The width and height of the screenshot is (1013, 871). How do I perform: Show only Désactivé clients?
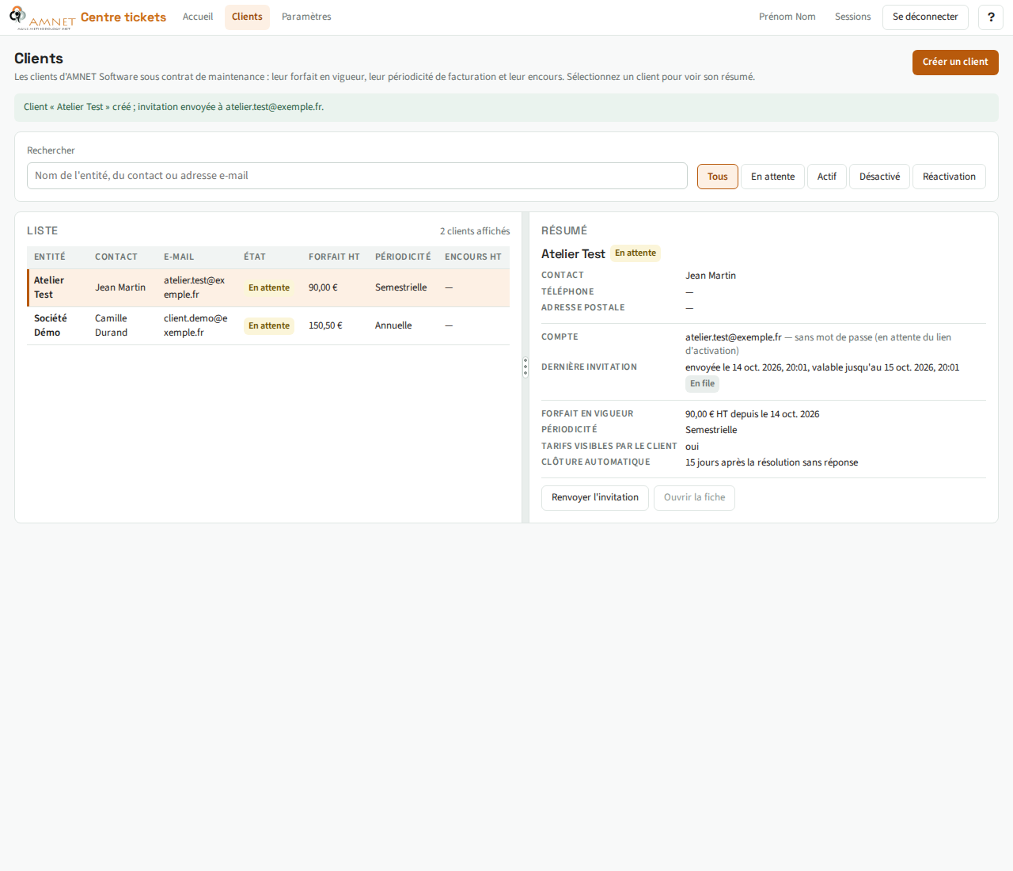[880, 177]
